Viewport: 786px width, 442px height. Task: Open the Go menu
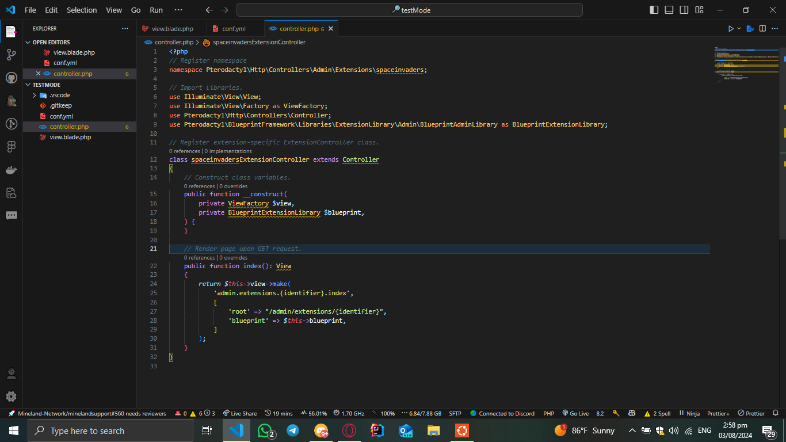(136, 10)
